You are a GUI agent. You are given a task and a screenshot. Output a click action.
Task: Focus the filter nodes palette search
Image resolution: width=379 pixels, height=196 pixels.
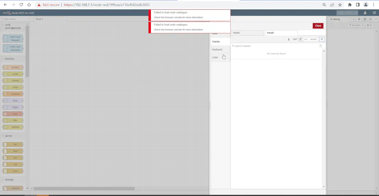pyautogui.click(x=15, y=19)
